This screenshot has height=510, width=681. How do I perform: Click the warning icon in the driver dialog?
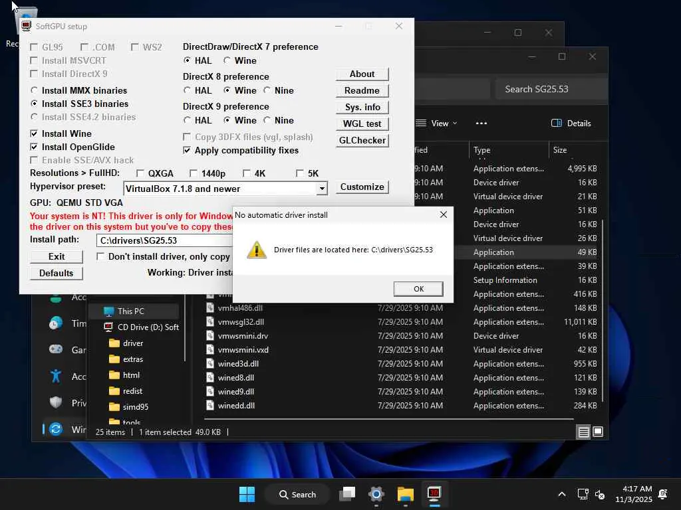[x=256, y=250]
